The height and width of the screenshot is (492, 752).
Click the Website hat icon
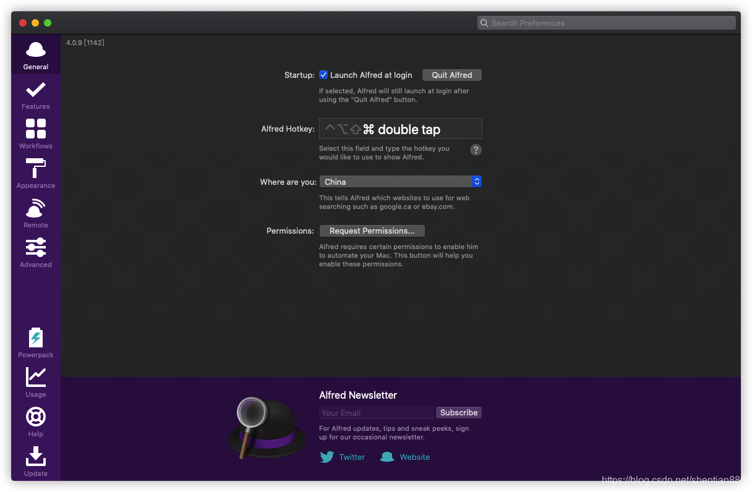tap(387, 457)
